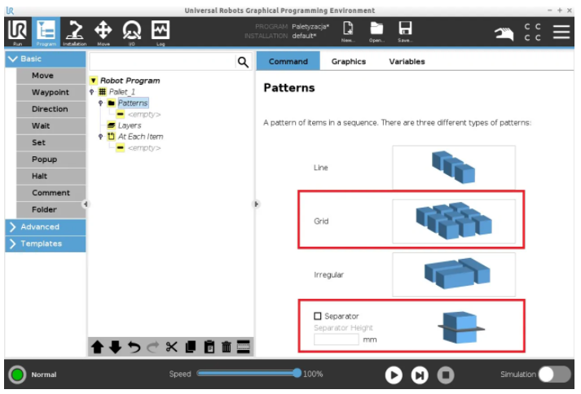This screenshot has height=394, width=581.
Task: Select the Patterns tree node
Action: [x=133, y=103]
